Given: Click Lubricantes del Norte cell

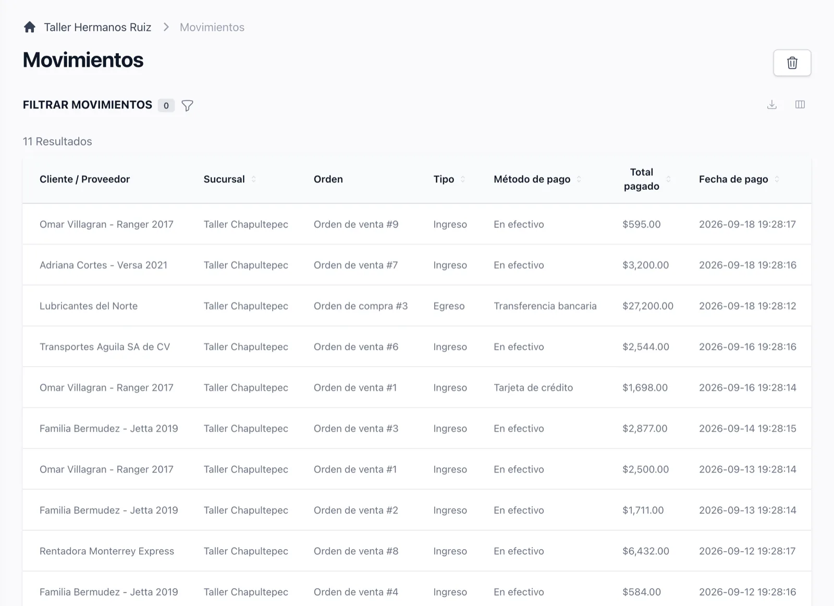Looking at the screenshot, I should 89,306.
